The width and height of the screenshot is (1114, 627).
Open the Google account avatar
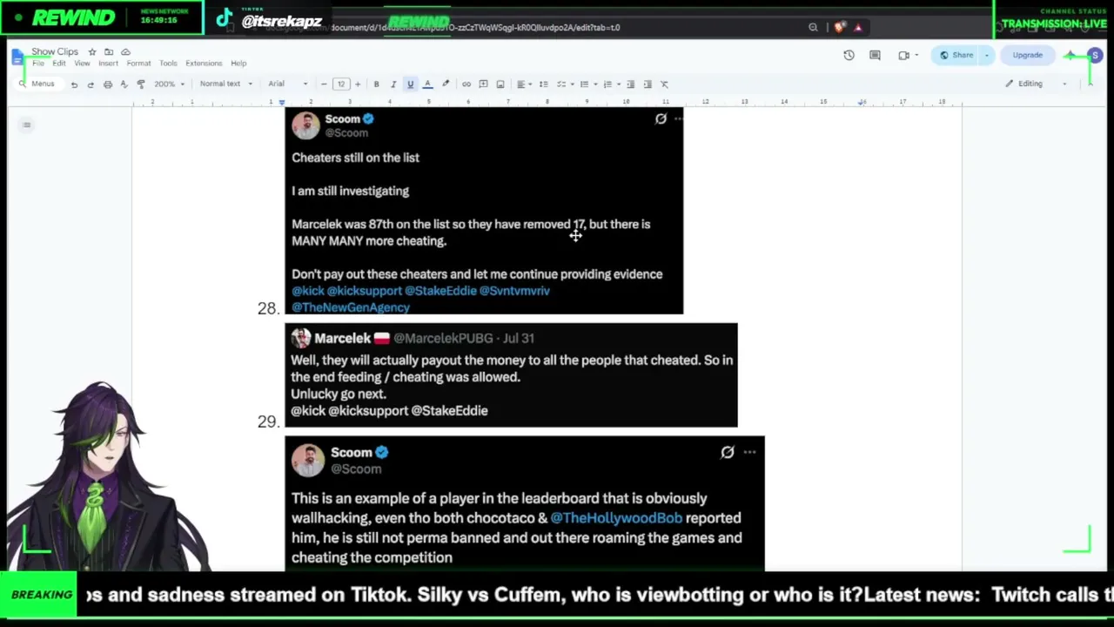[x=1095, y=56]
